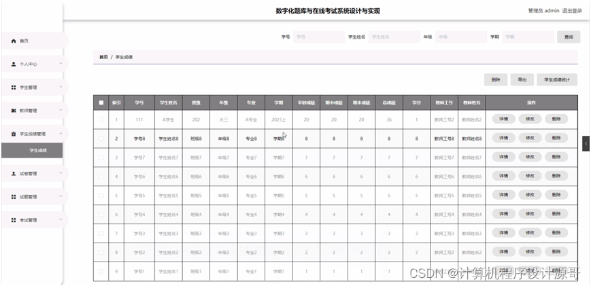Check the box for row 学号4

pos(101,215)
